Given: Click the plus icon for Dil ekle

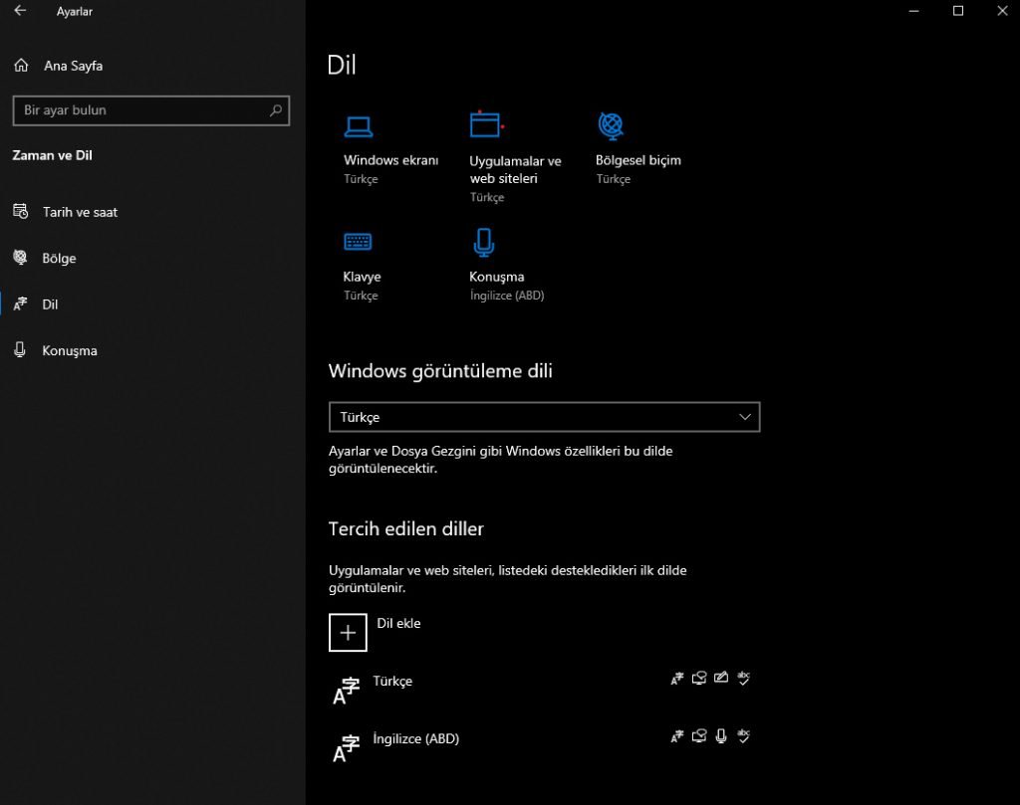Looking at the screenshot, I should pyautogui.click(x=348, y=632).
